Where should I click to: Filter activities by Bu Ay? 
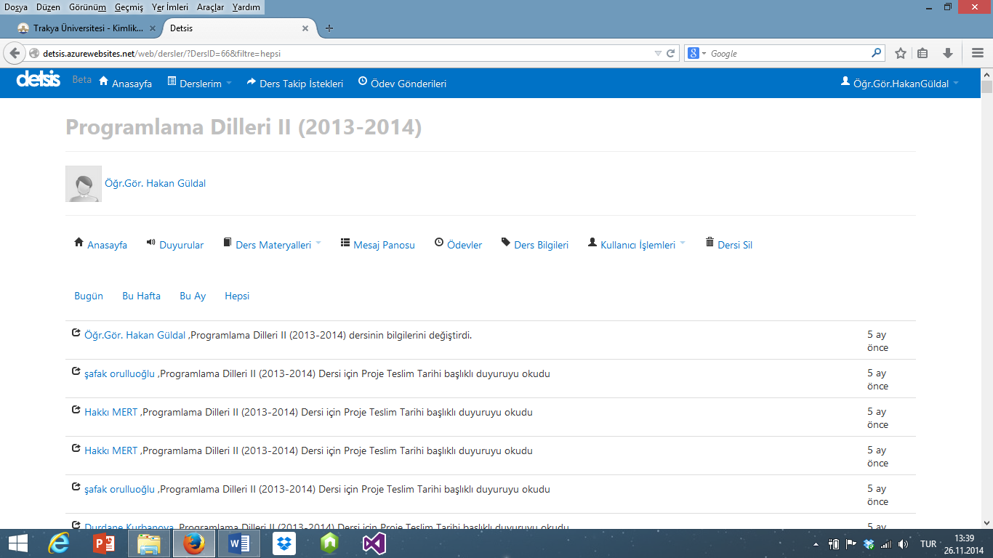(x=193, y=296)
